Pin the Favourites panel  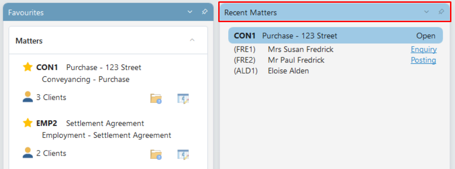coord(205,12)
